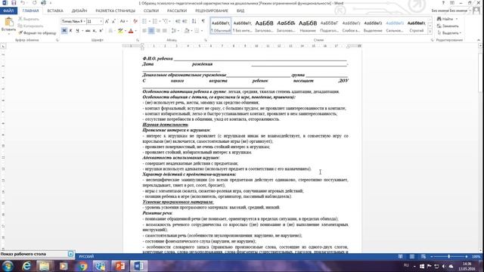Click the user account picture
The height and width of the screenshot is (272, 484).
pos(476,11)
